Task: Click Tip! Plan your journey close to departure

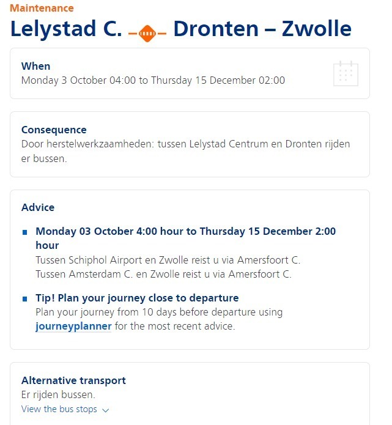Action: (x=137, y=298)
